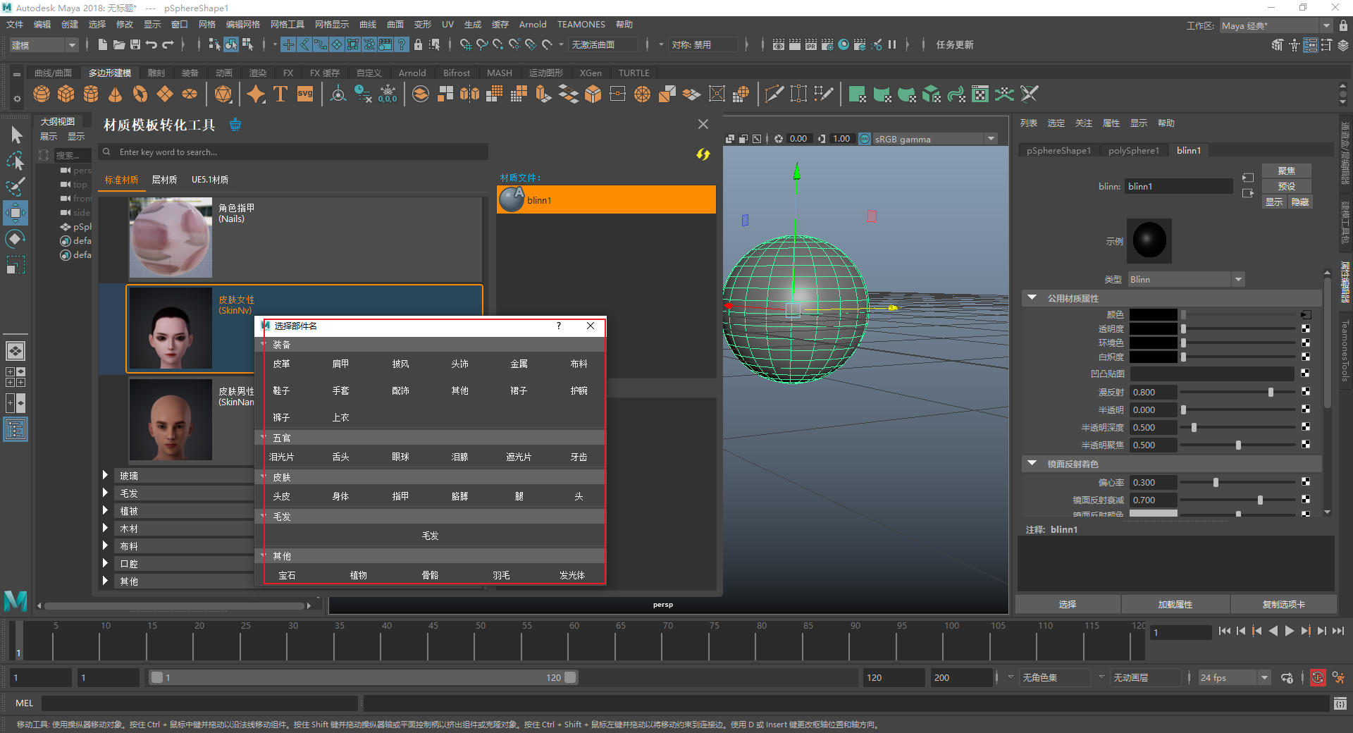Activate the Rotate tool in the toolbox

tap(16, 239)
